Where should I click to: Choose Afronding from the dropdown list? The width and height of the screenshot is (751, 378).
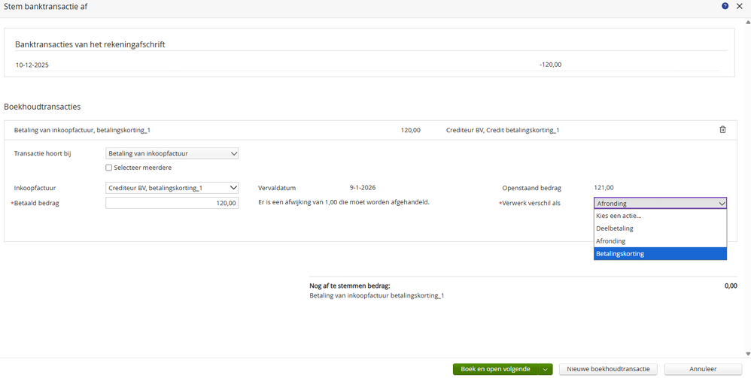tap(660, 241)
